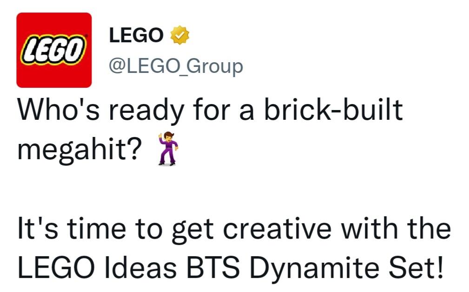Click "LEGO" at start of last tweet line

coord(56,267)
